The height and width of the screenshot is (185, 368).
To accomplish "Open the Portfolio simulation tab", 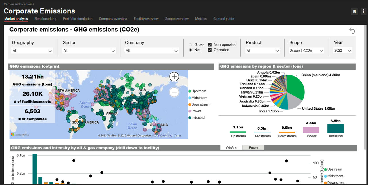I will (x=78, y=19).
